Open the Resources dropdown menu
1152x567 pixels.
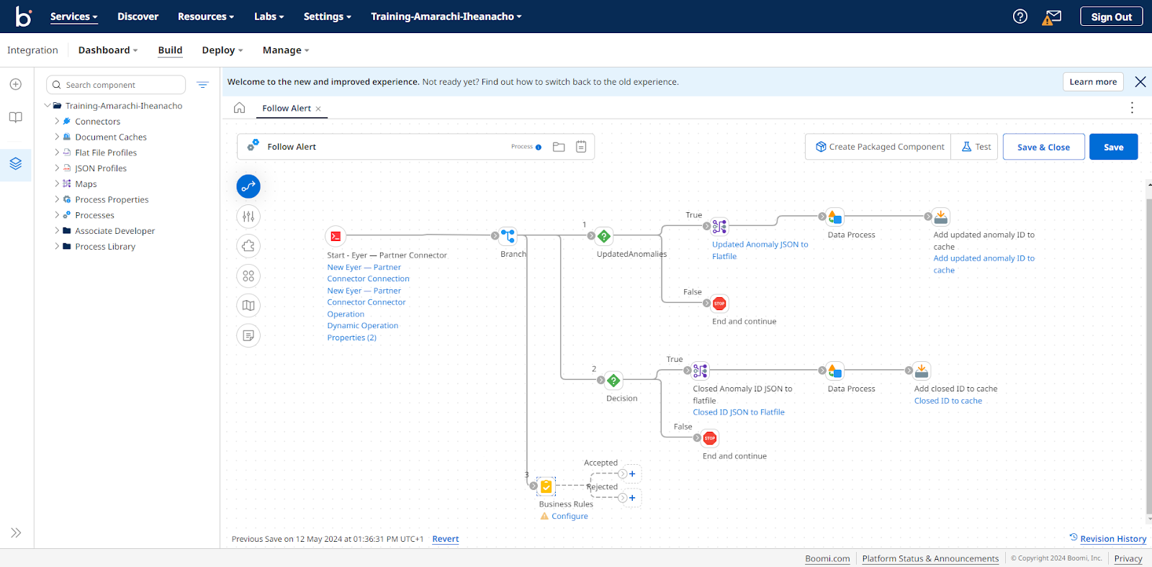click(x=206, y=17)
